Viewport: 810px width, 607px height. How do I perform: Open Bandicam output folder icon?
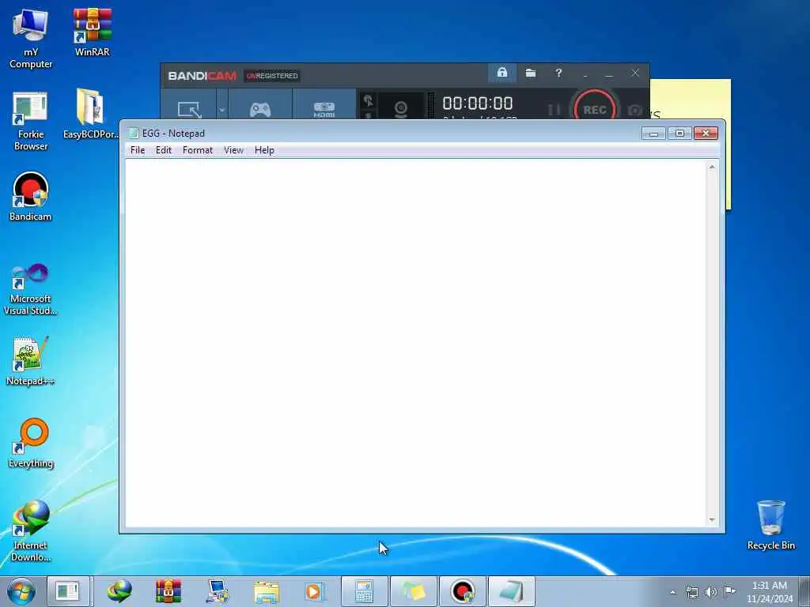531,73
